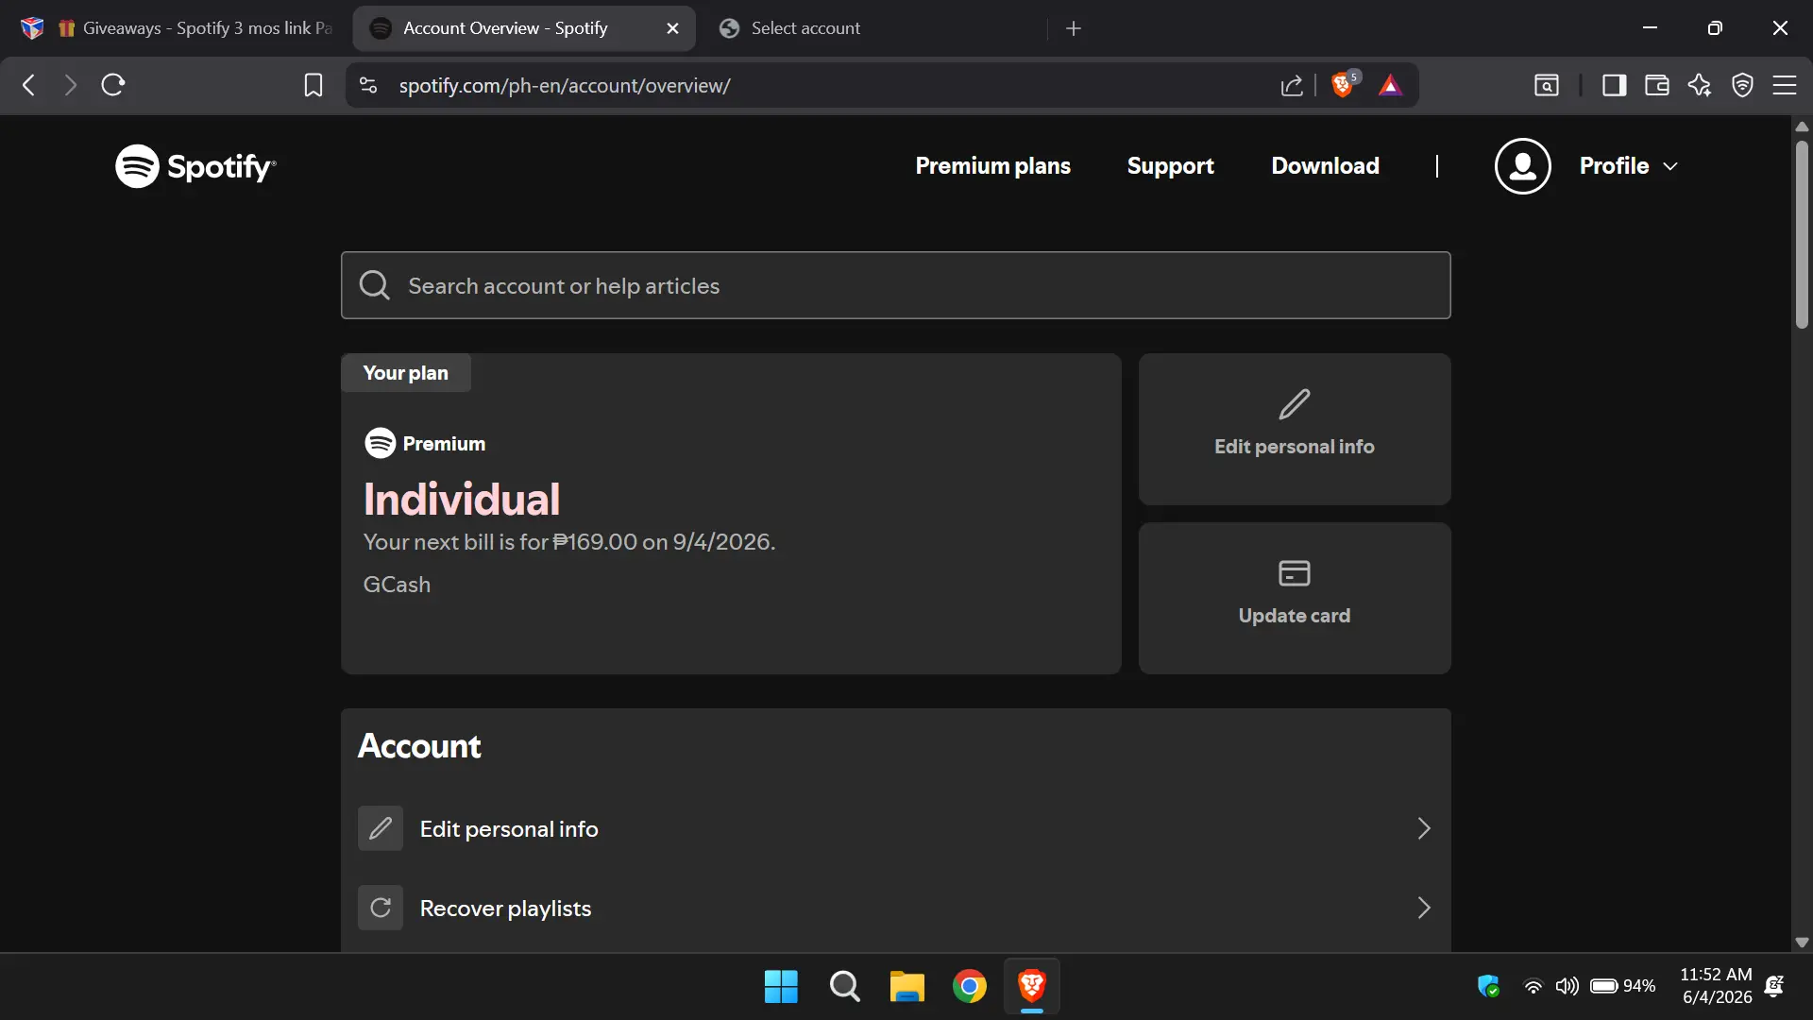Open the volume tray icon

coord(1567,986)
